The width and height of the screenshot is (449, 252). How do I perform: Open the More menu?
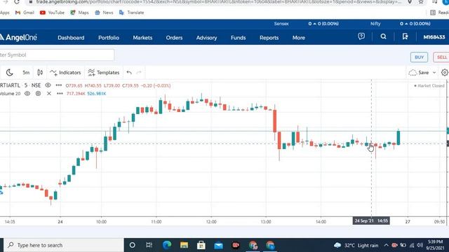[x=299, y=38]
